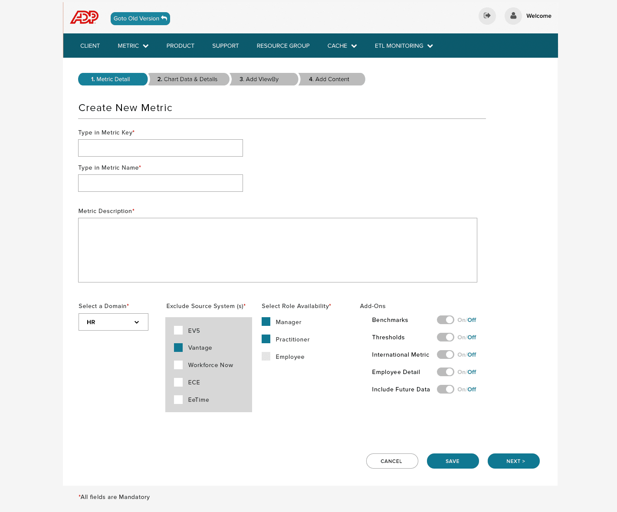Go to Chart Data & Details step
Screen dimensions: 617x512
188,79
